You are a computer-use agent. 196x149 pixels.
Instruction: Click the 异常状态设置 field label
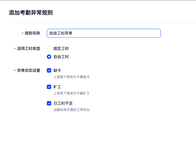(29, 70)
